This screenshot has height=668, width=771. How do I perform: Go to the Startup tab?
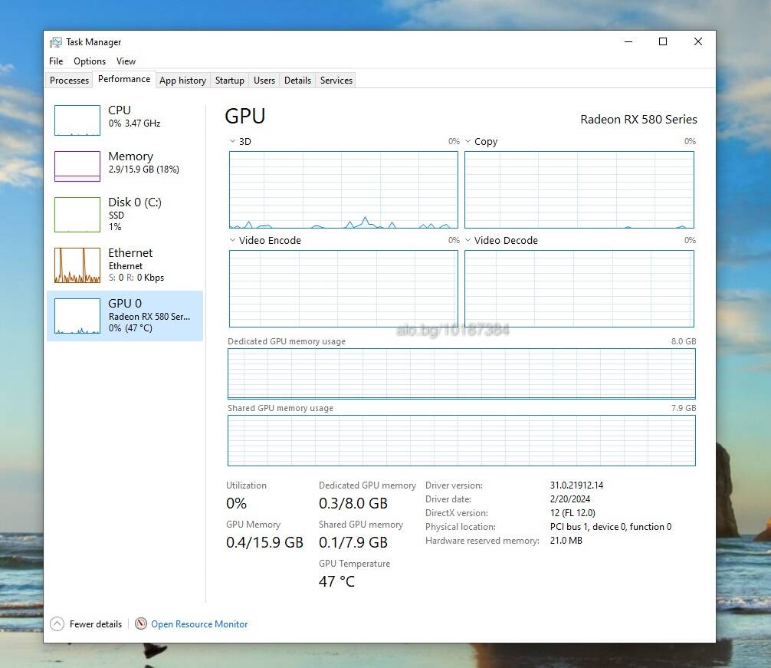230,81
